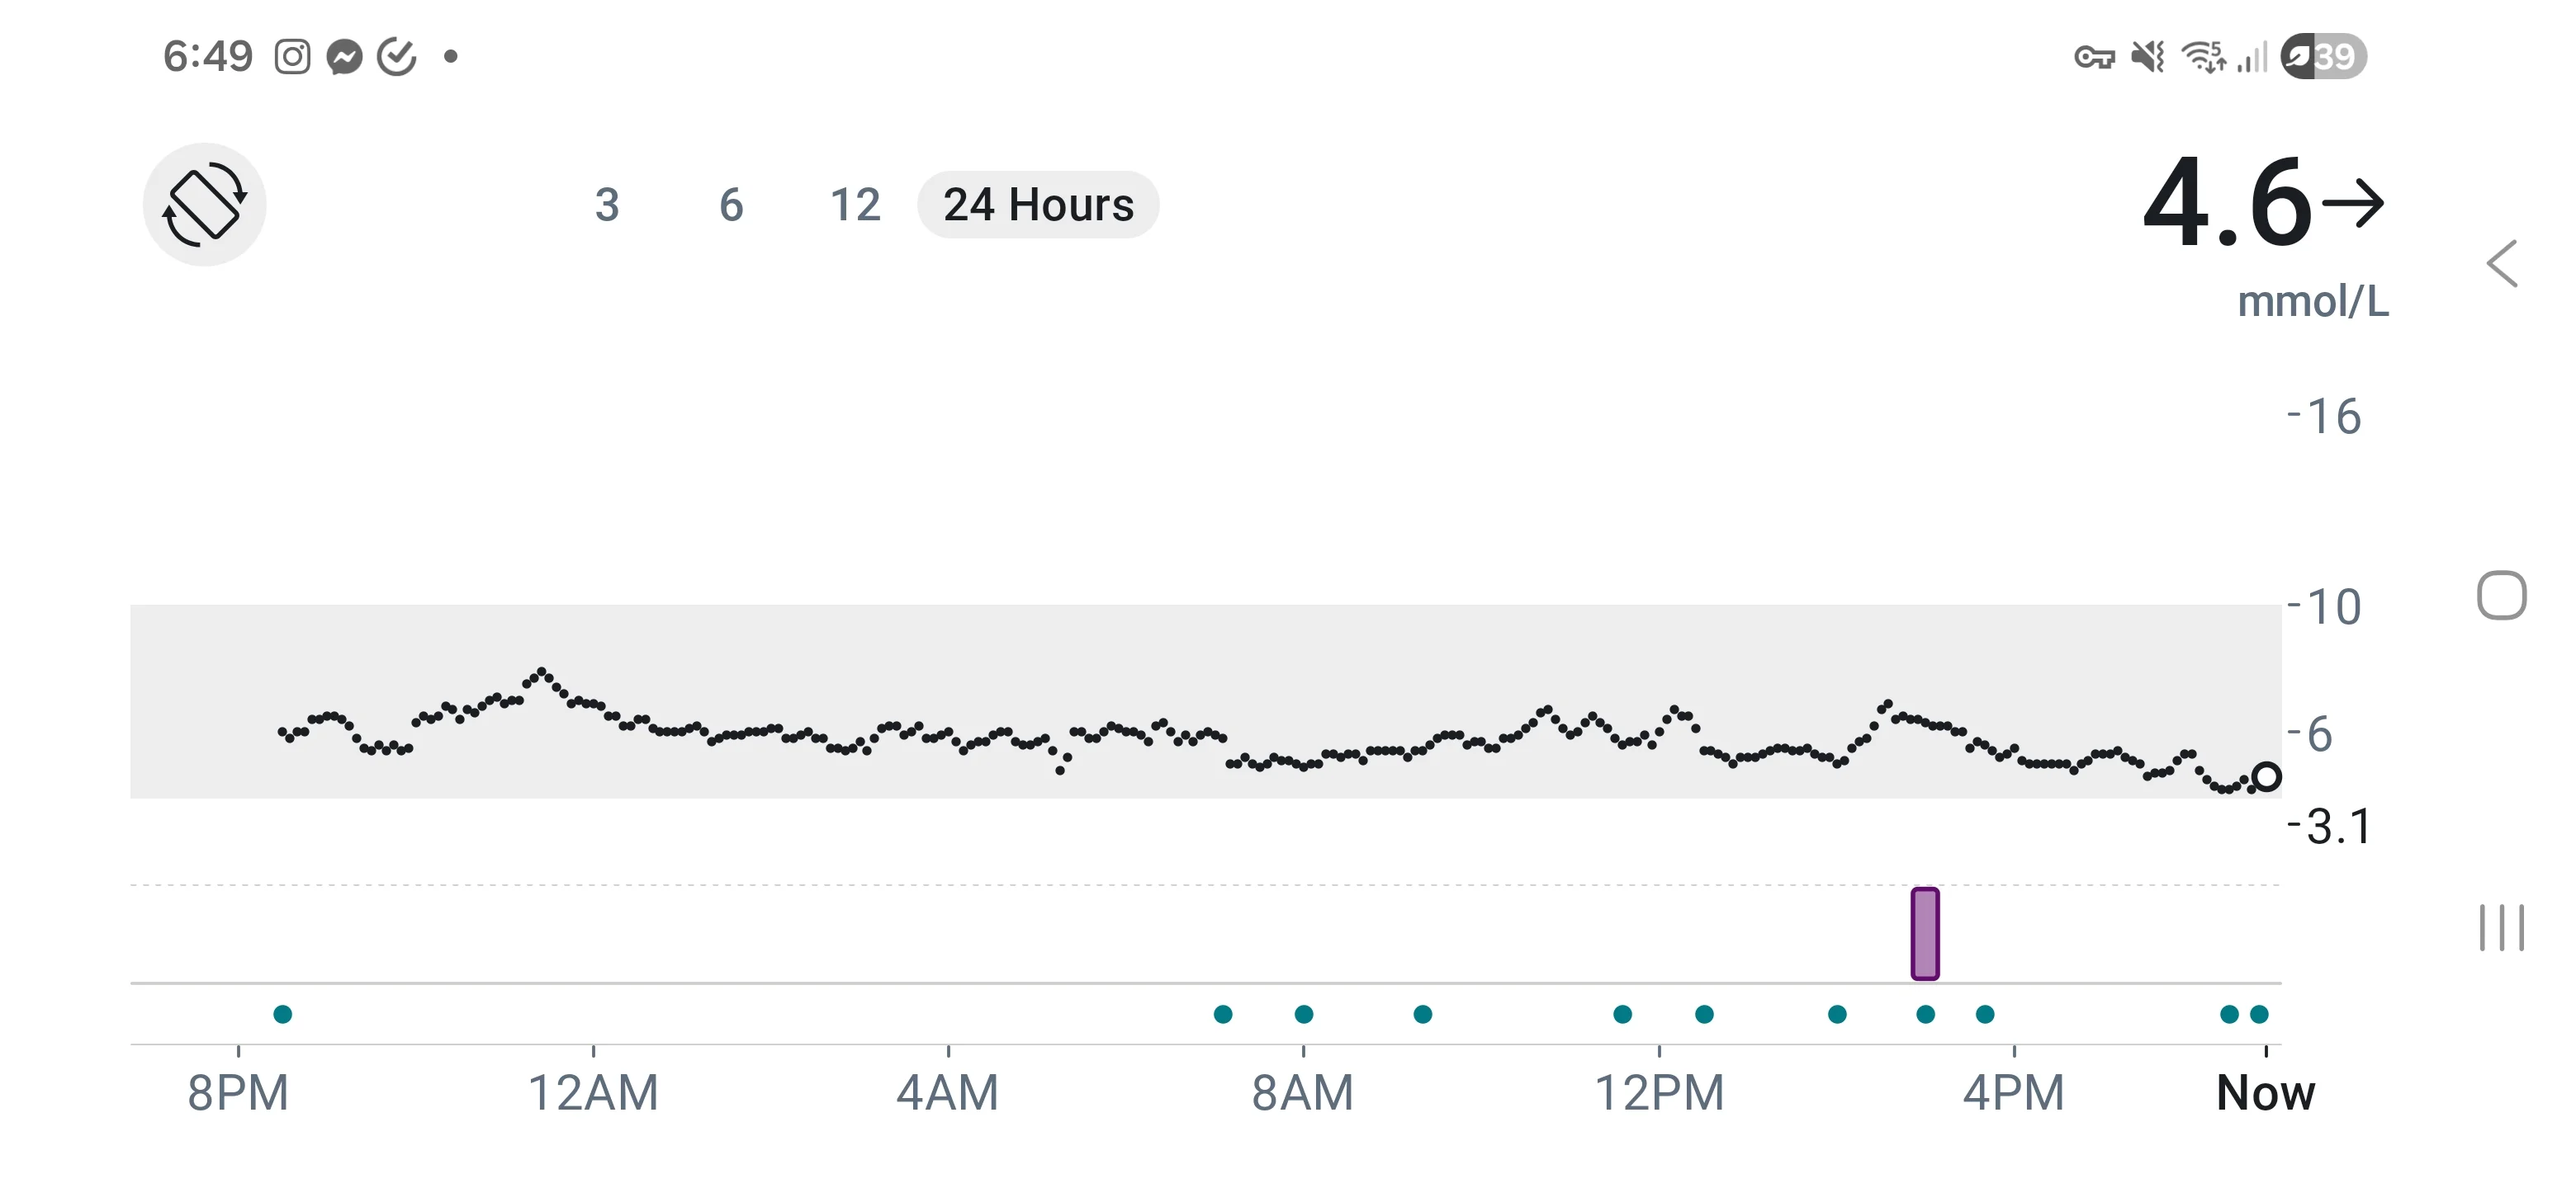Tap the screen rotation icon

click(x=204, y=205)
